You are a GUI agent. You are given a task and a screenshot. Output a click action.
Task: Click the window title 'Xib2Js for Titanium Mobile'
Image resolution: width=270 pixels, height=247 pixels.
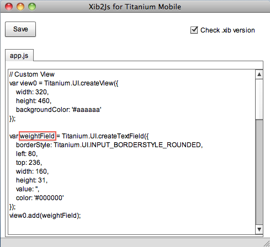[135, 7]
